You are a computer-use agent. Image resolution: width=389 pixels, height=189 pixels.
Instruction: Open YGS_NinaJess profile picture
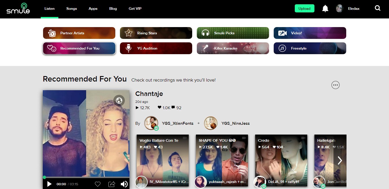pyautogui.click(x=211, y=123)
